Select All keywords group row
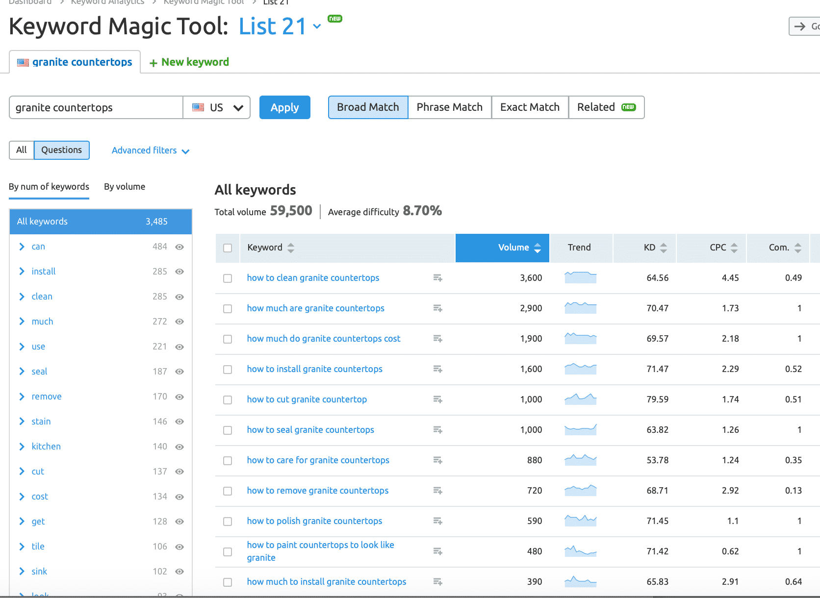Viewport: 820px width, 598px height. click(x=101, y=222)
